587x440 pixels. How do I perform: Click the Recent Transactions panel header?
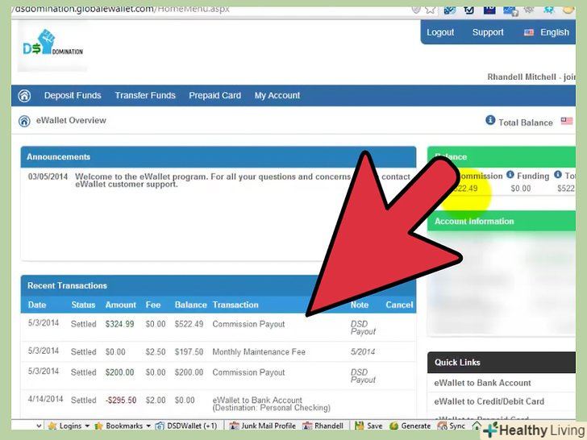click(x=219, y=285)
